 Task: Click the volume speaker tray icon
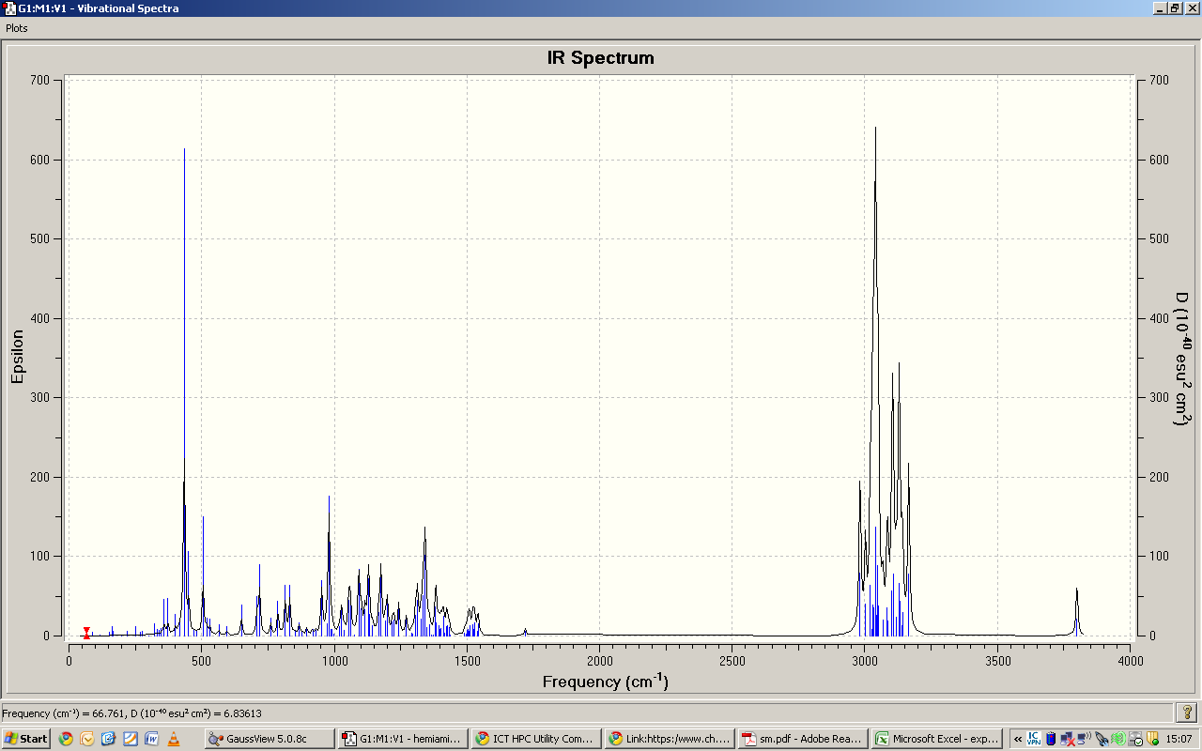pyautogui.click(x=1085, y=739)
